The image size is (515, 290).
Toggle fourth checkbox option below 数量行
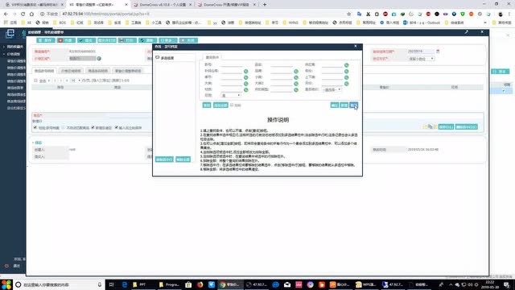pyautogui.click(x=116, y=127)
